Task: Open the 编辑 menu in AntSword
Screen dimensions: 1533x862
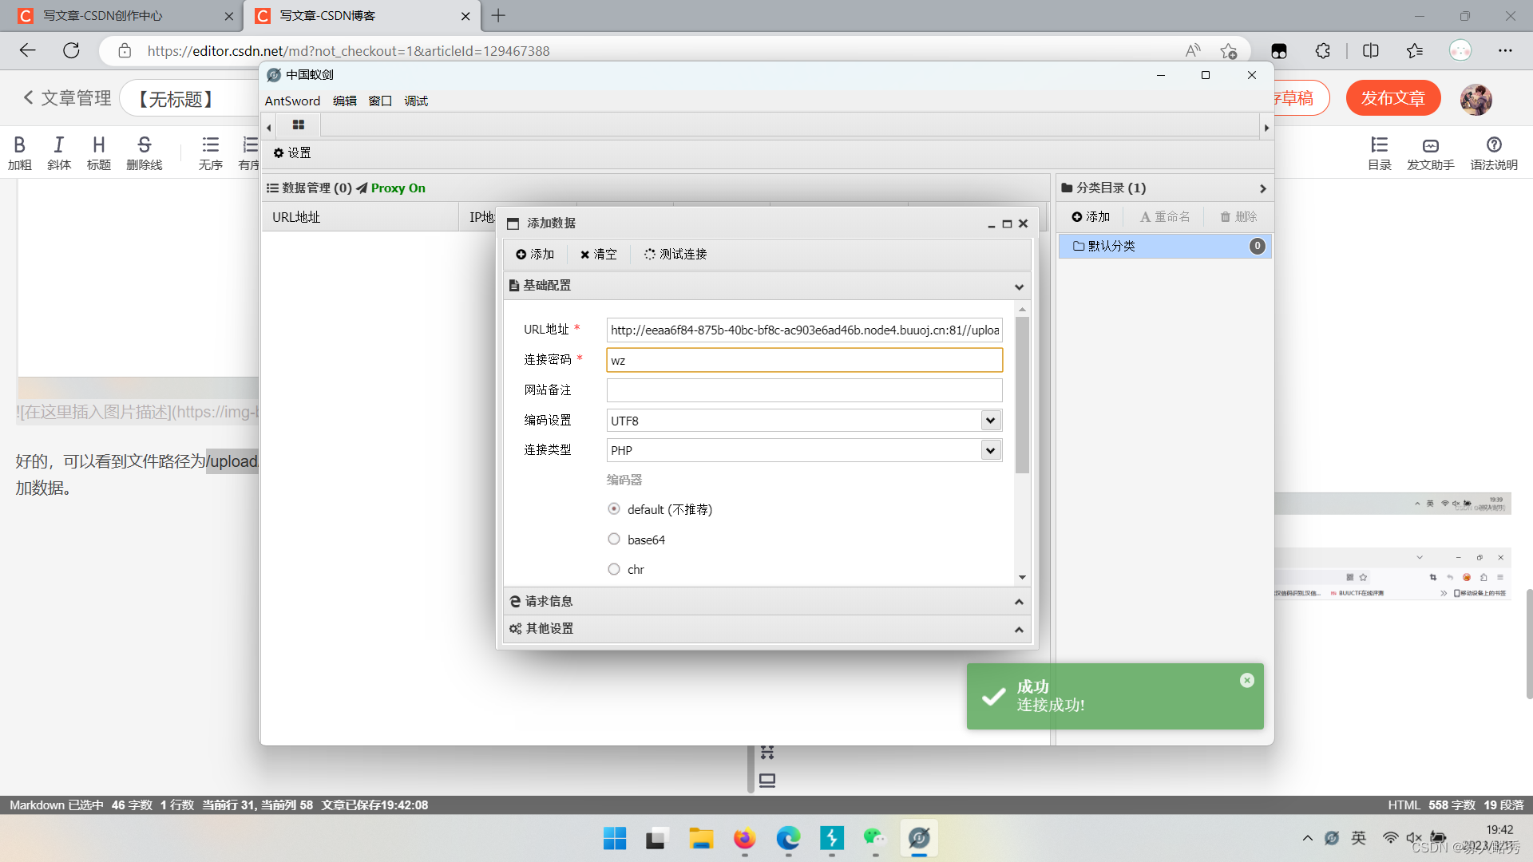Action: point(344,101)
